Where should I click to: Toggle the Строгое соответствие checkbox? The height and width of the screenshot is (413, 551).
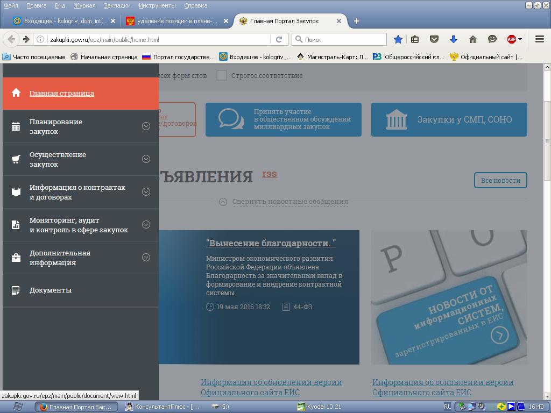pyautogui.click(x=221, y=76)
